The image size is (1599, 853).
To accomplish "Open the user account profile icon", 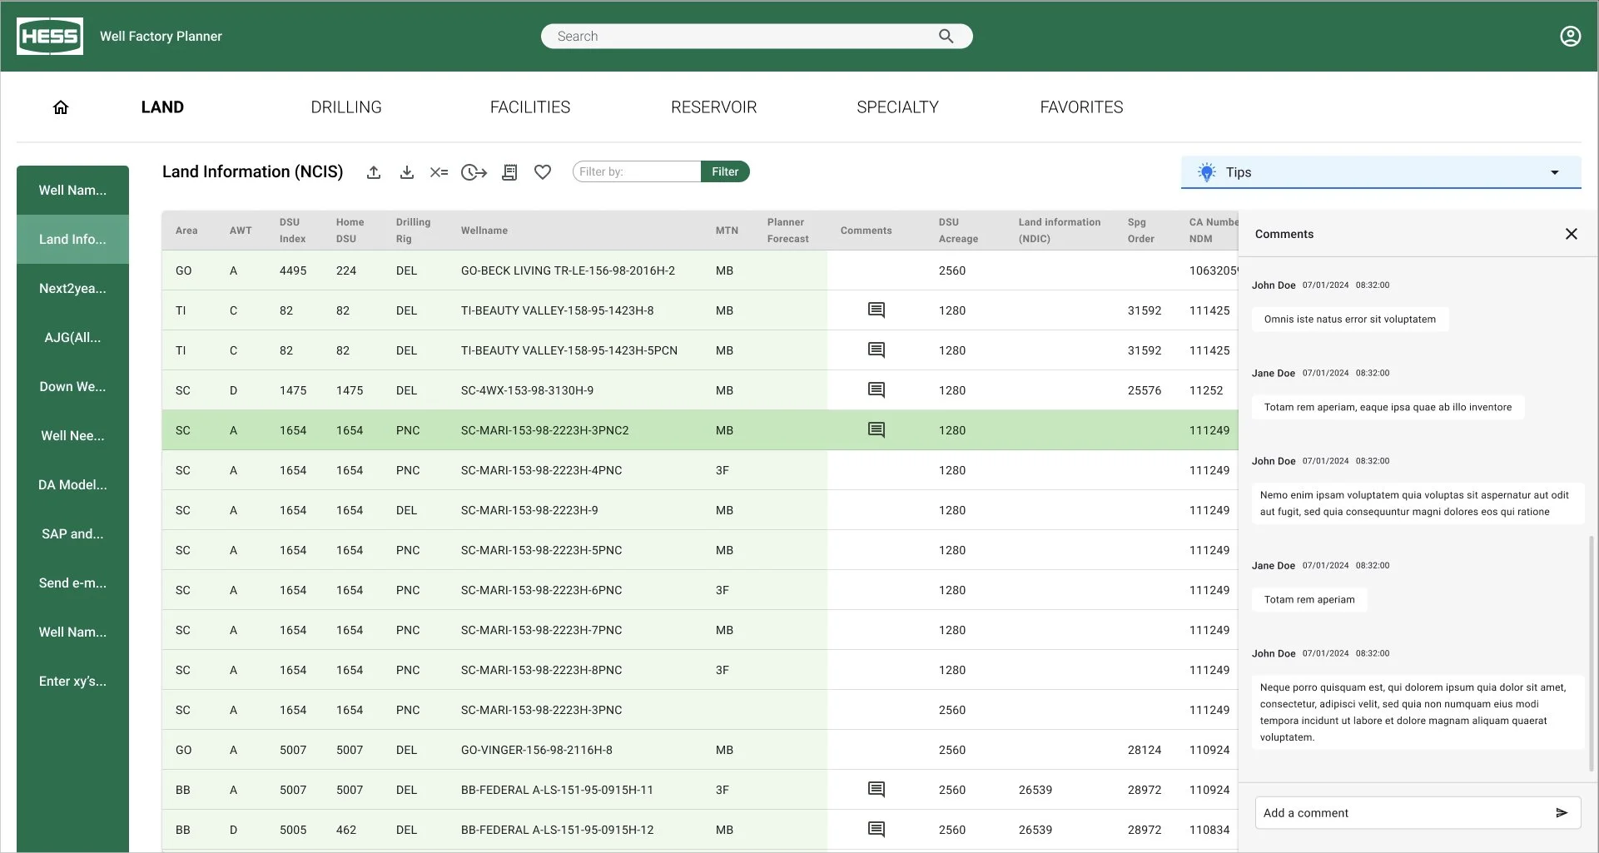I will click(x=1570, y=36).
